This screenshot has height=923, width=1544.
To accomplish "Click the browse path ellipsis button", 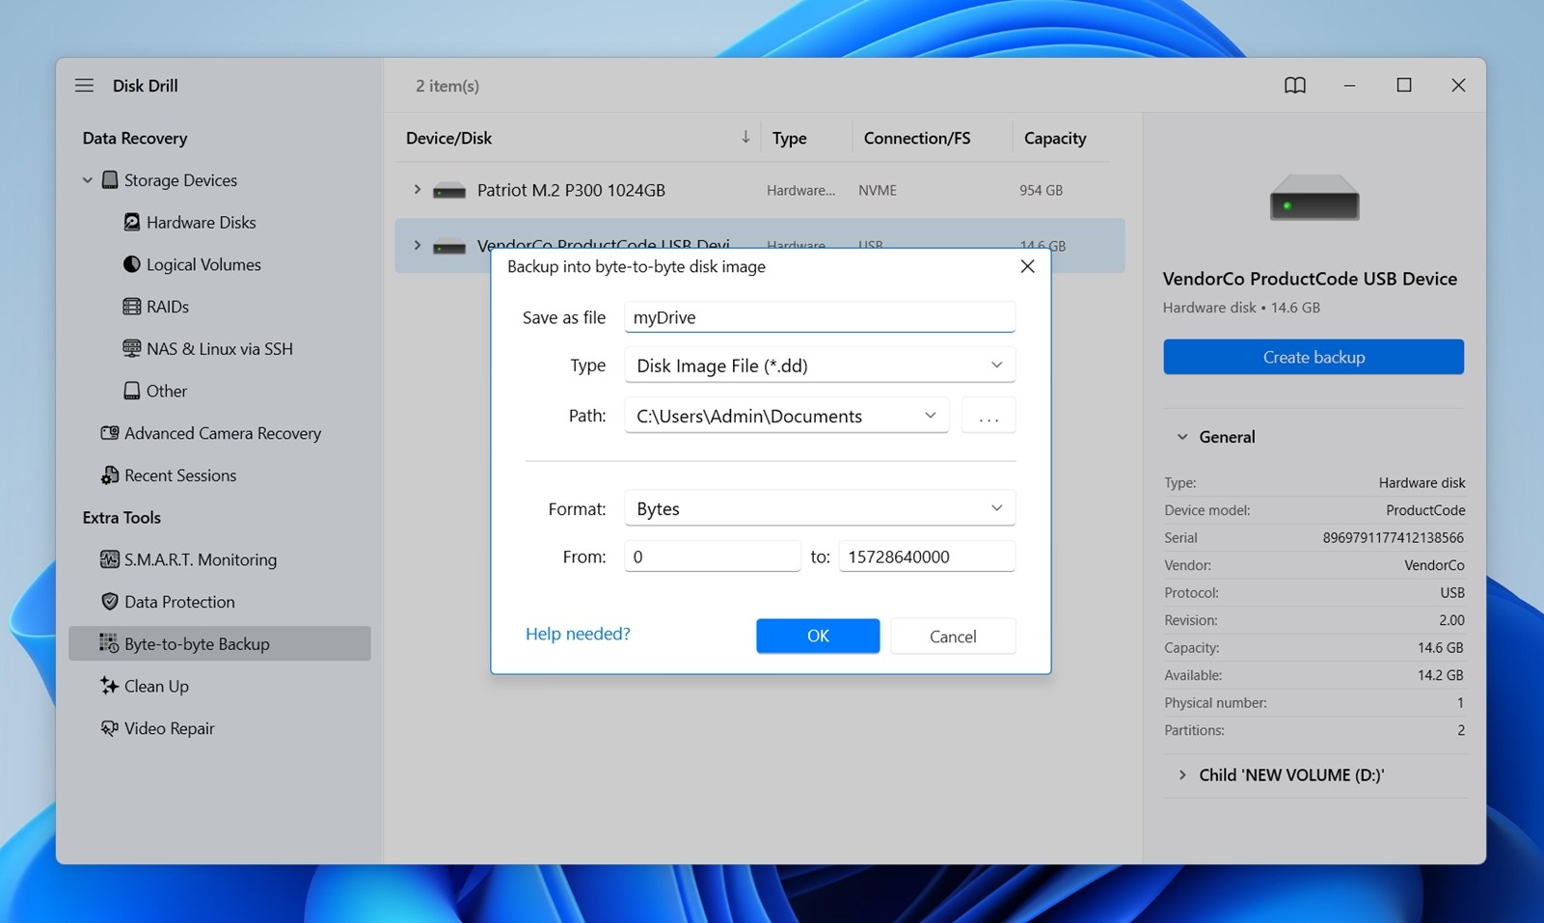I will coord(989,416).
